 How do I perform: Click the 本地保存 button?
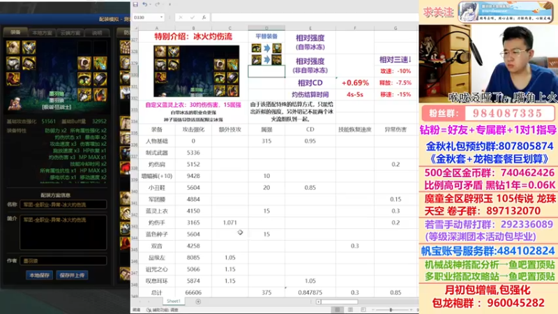coord(40,275)
